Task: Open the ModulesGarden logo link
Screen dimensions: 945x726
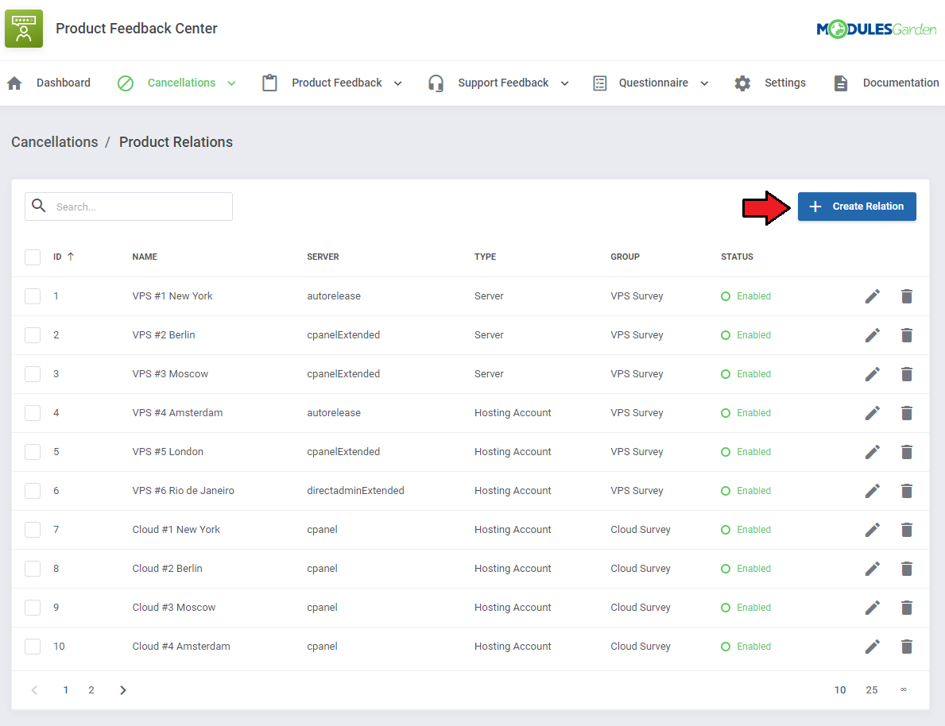Action: pos(877,29)
